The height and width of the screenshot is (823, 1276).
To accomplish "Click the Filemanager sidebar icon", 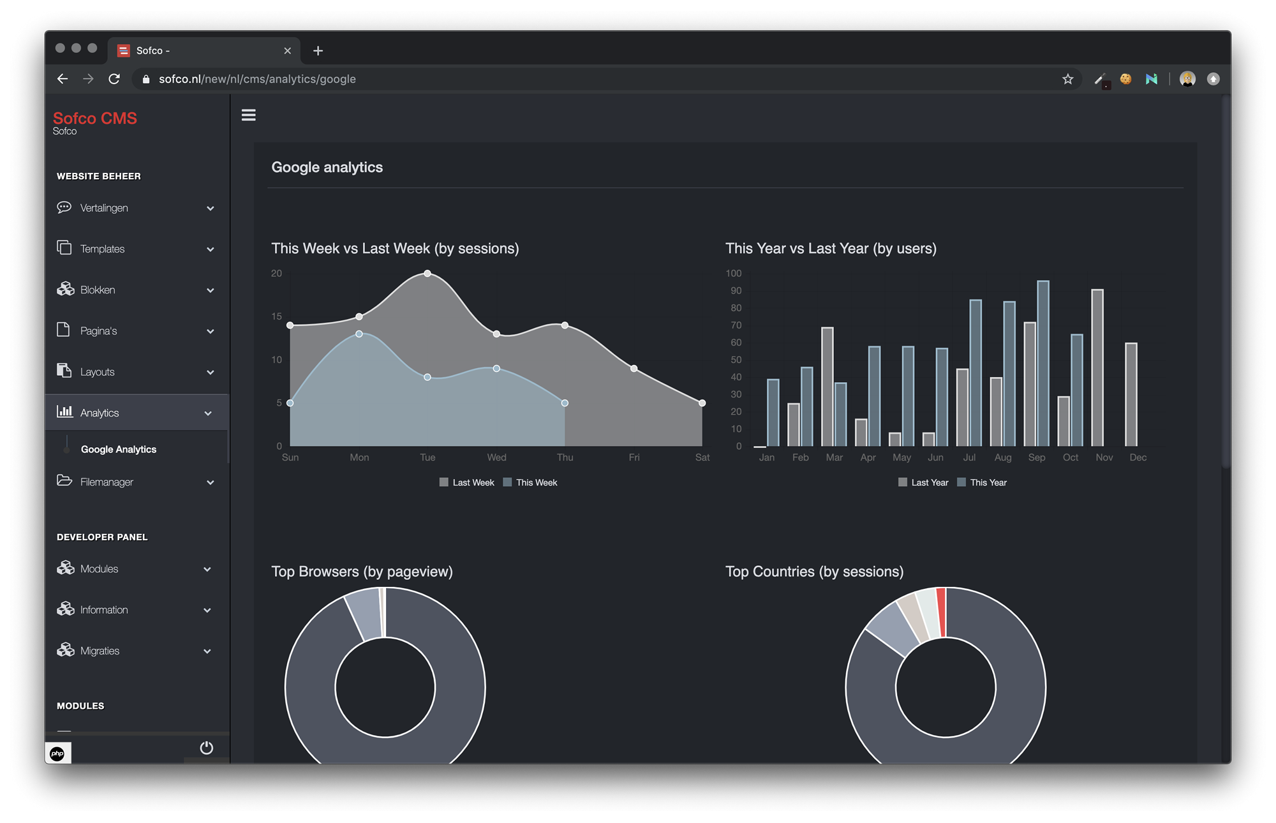I will tap(65, 482).
